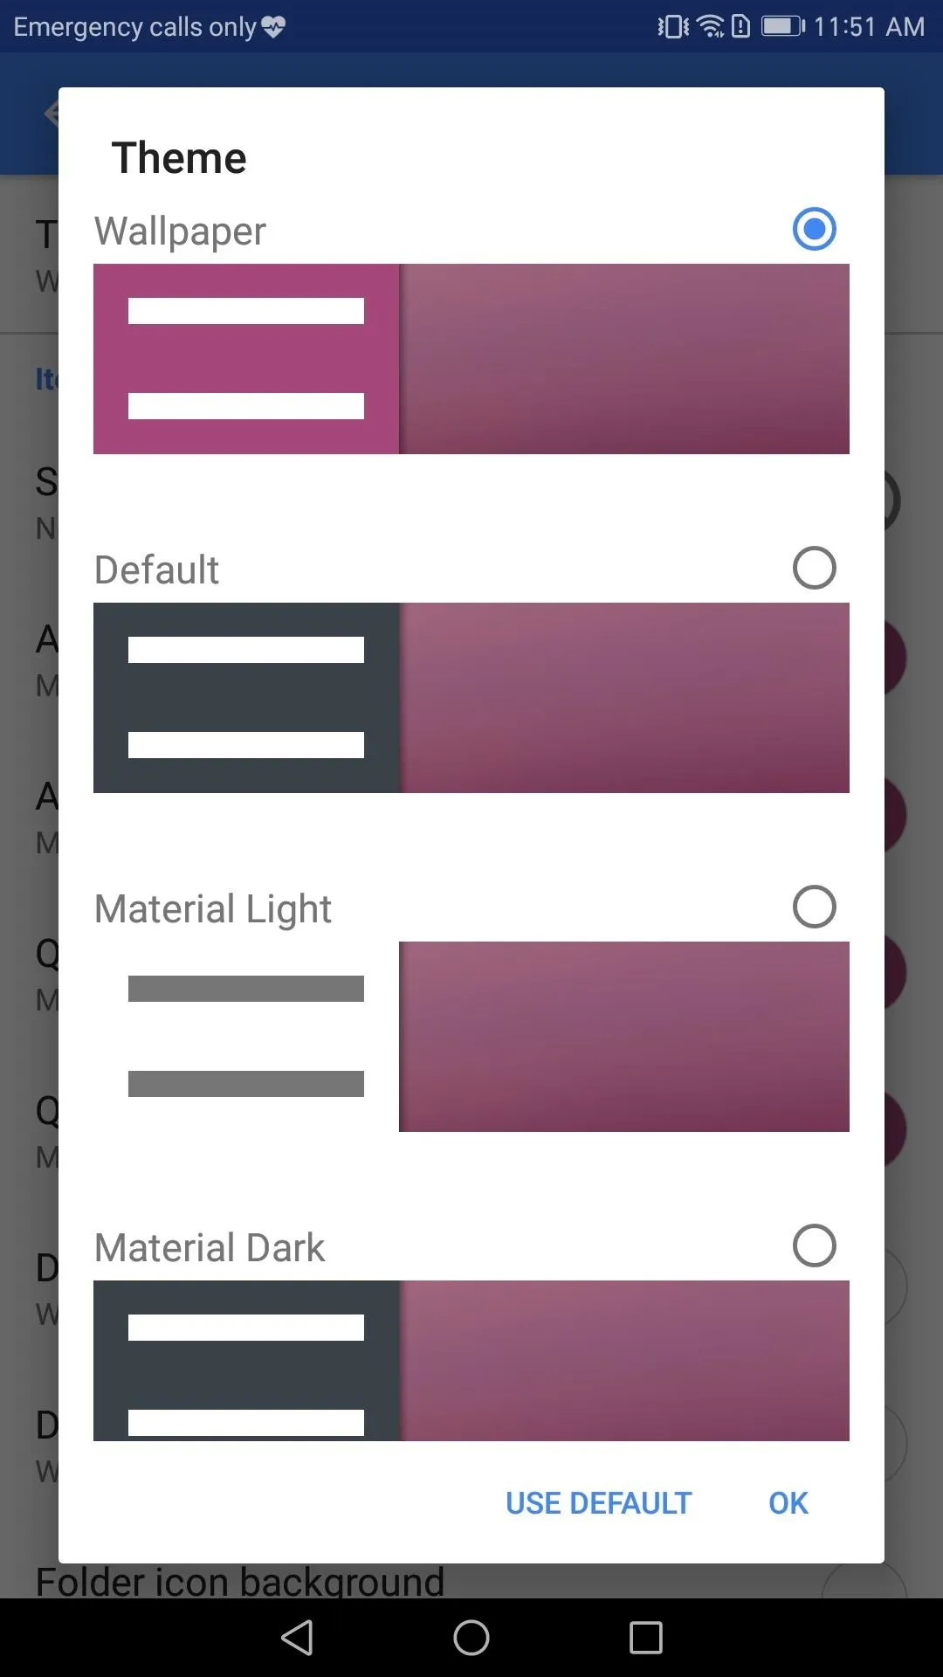The width and height of the screenshot is (943, 1677).
Task: Tap the SIM alert status icon
Action: coord(740,26)
